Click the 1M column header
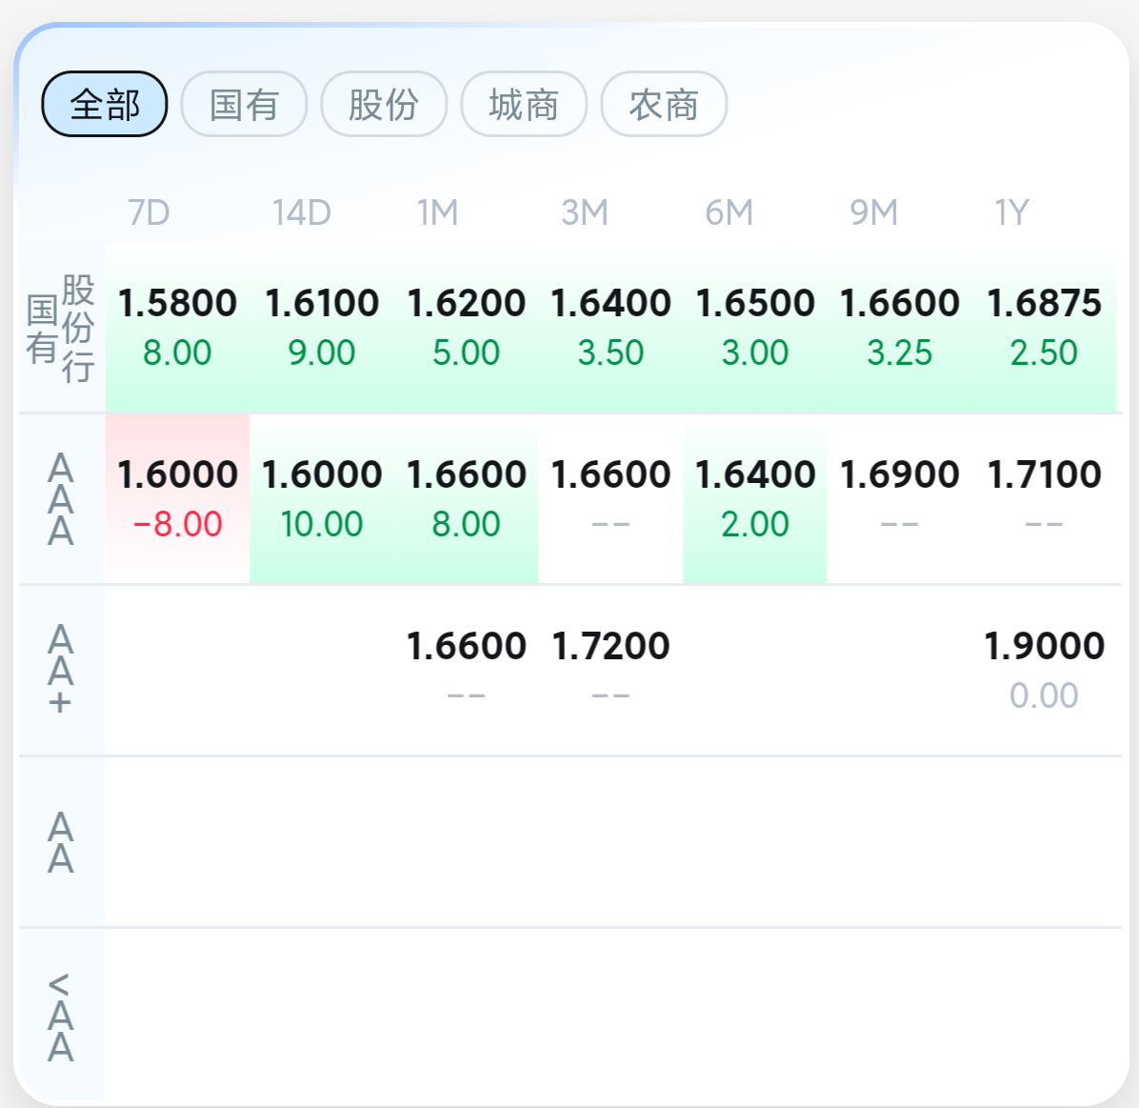1139x1108 pixels. (437, 212)
